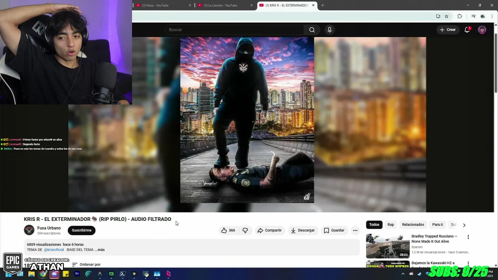Open Chrome extensions puzzle icon
This screenshot has height=280, width=498.
click(459, 16)
